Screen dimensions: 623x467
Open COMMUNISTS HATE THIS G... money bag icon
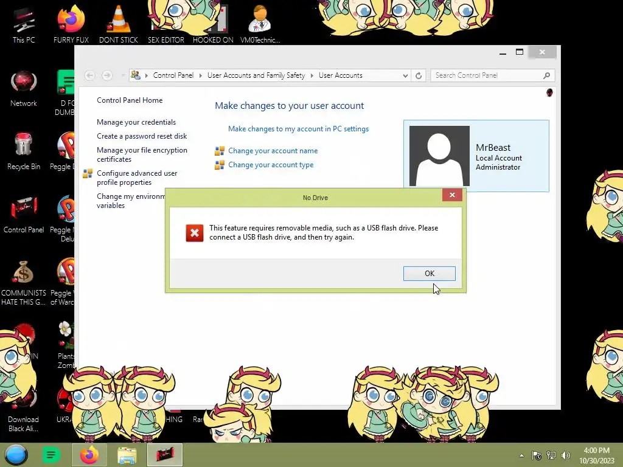point(24,283)
